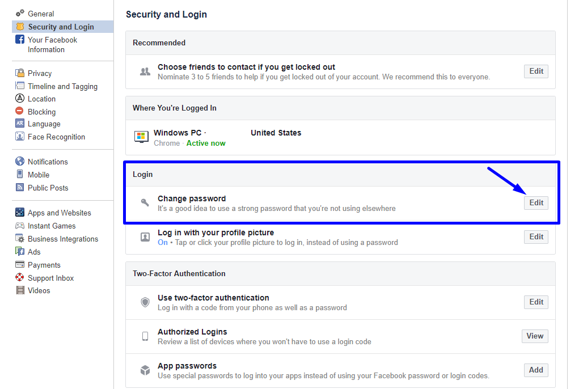Click View for Authorized Logins
Image resolution: width=583 pixels, height=389 pixels.
pyautogui.click(x=535, y=336)
